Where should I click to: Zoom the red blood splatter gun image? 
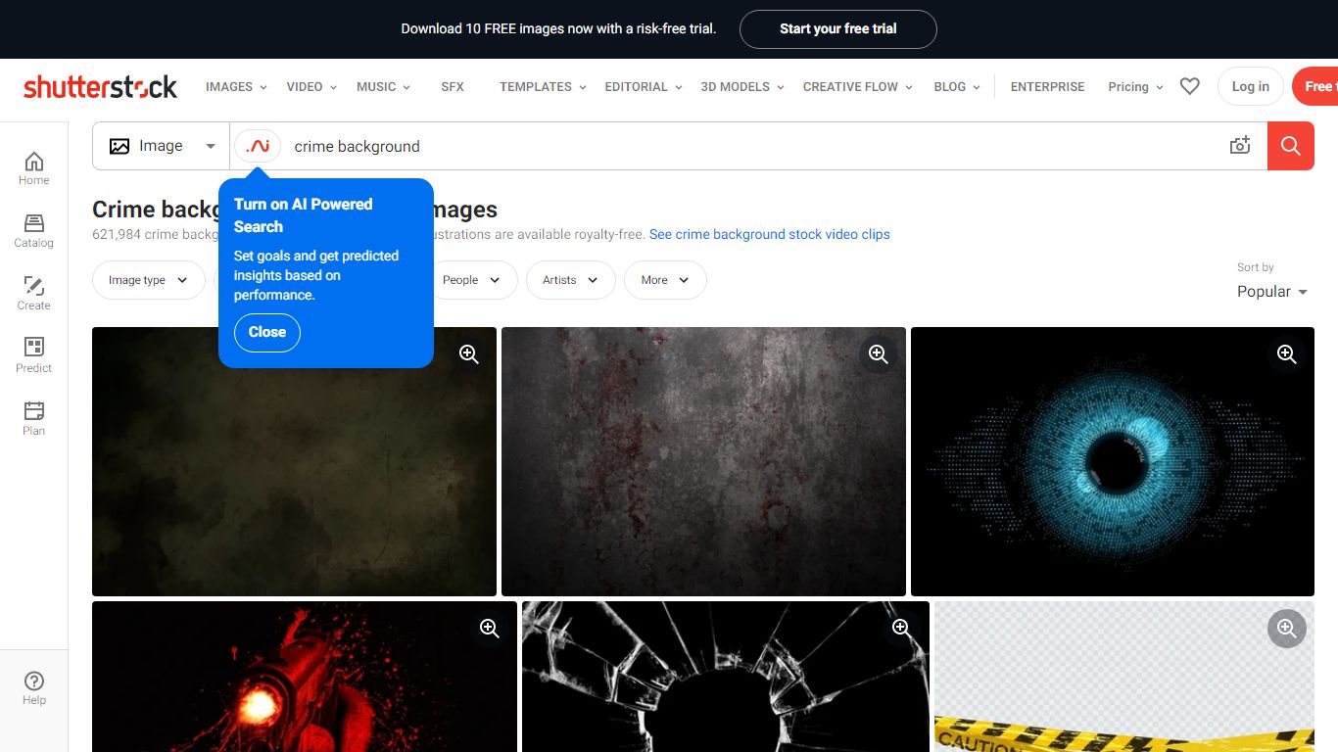click(490, 629)
